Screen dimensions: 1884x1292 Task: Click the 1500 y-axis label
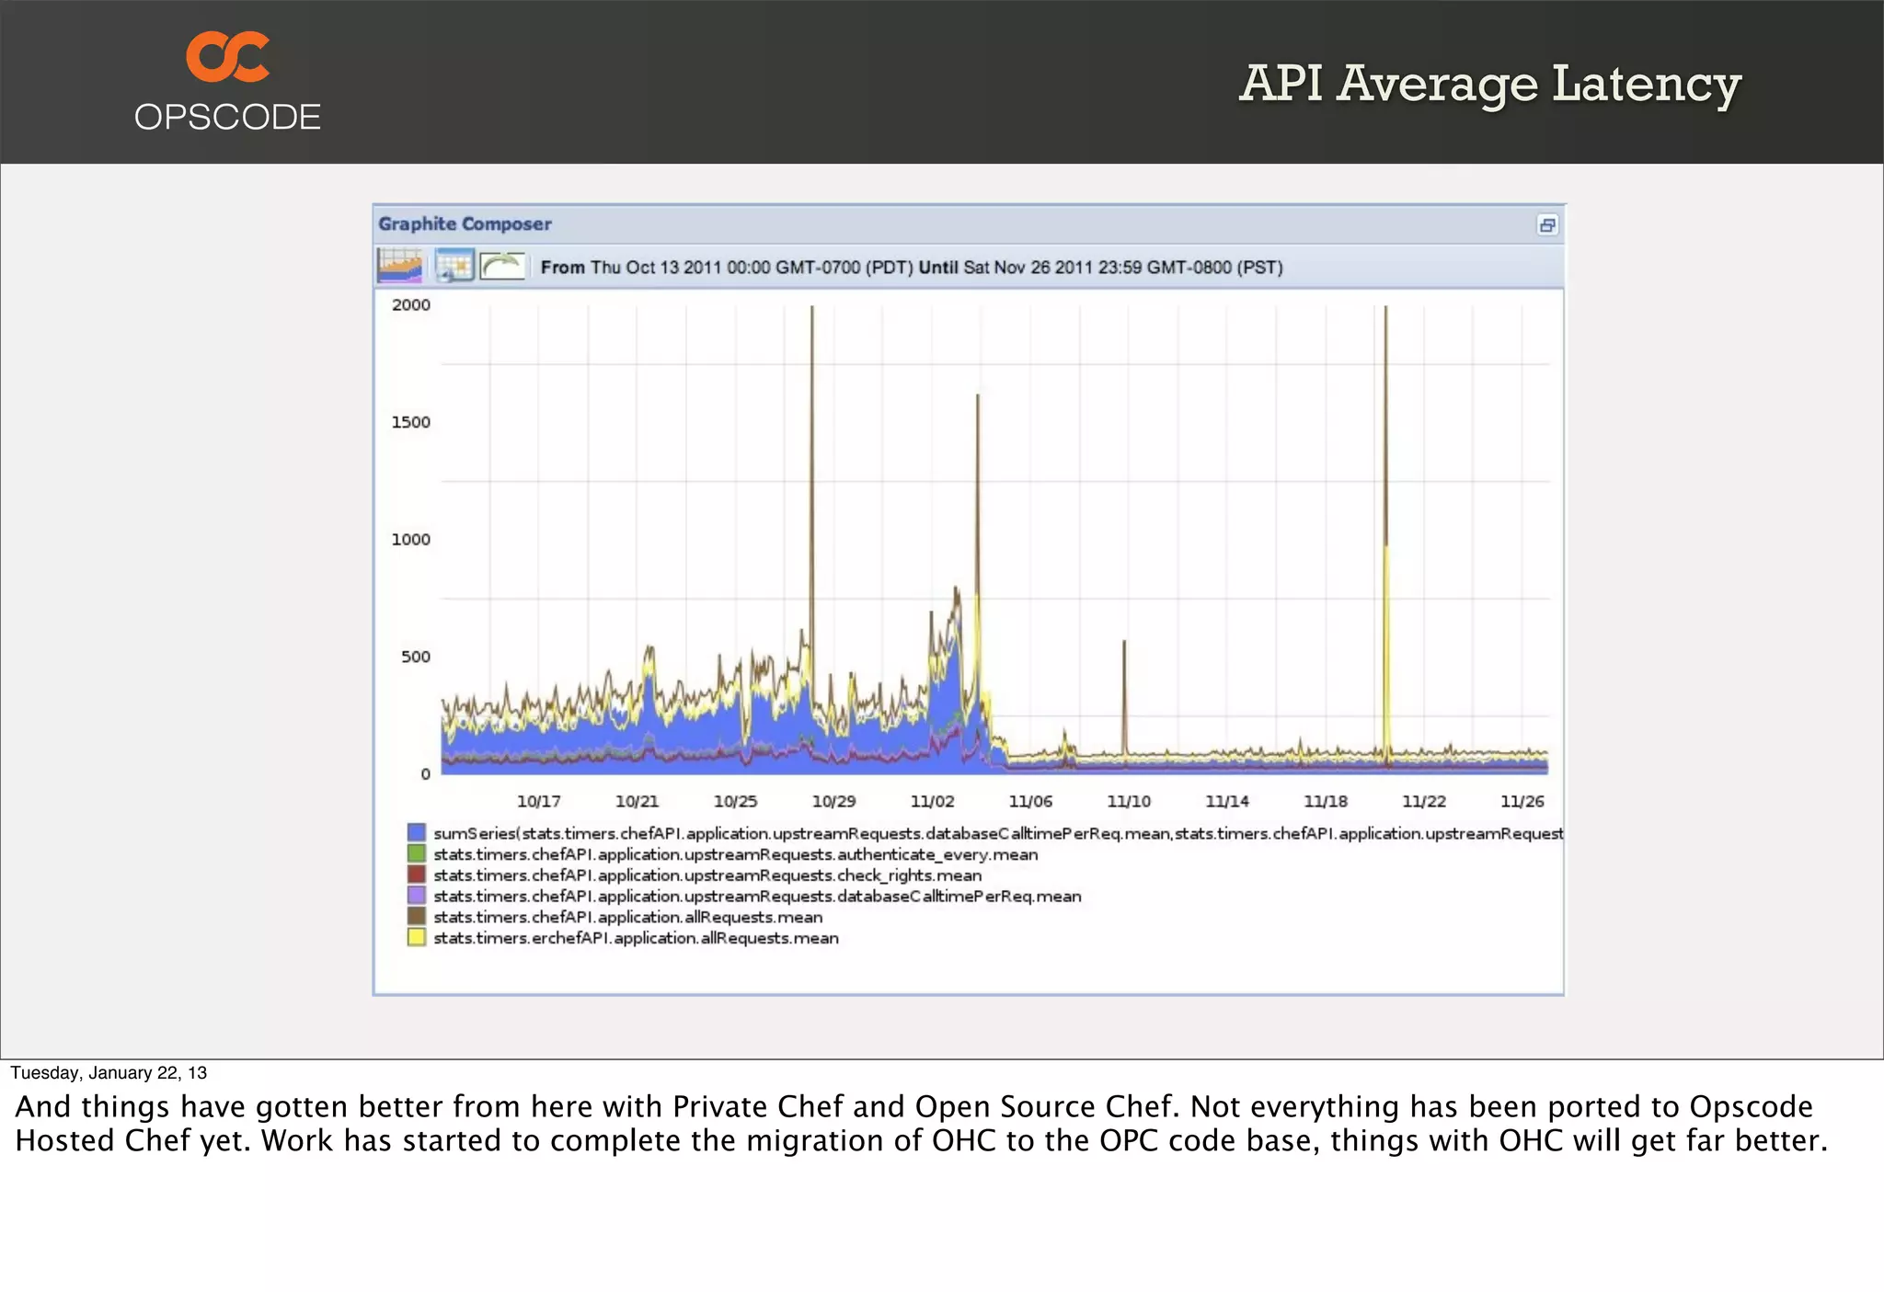tap(411, 423)
